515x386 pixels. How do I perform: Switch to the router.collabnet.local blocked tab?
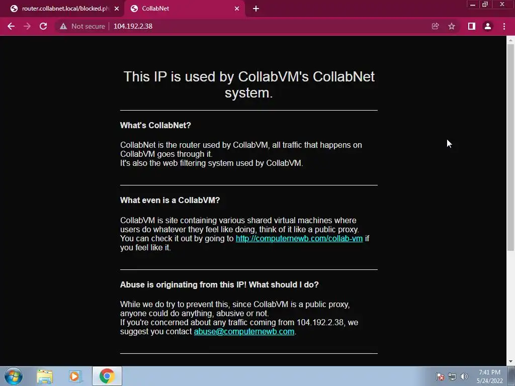click(x=62, y=9)
